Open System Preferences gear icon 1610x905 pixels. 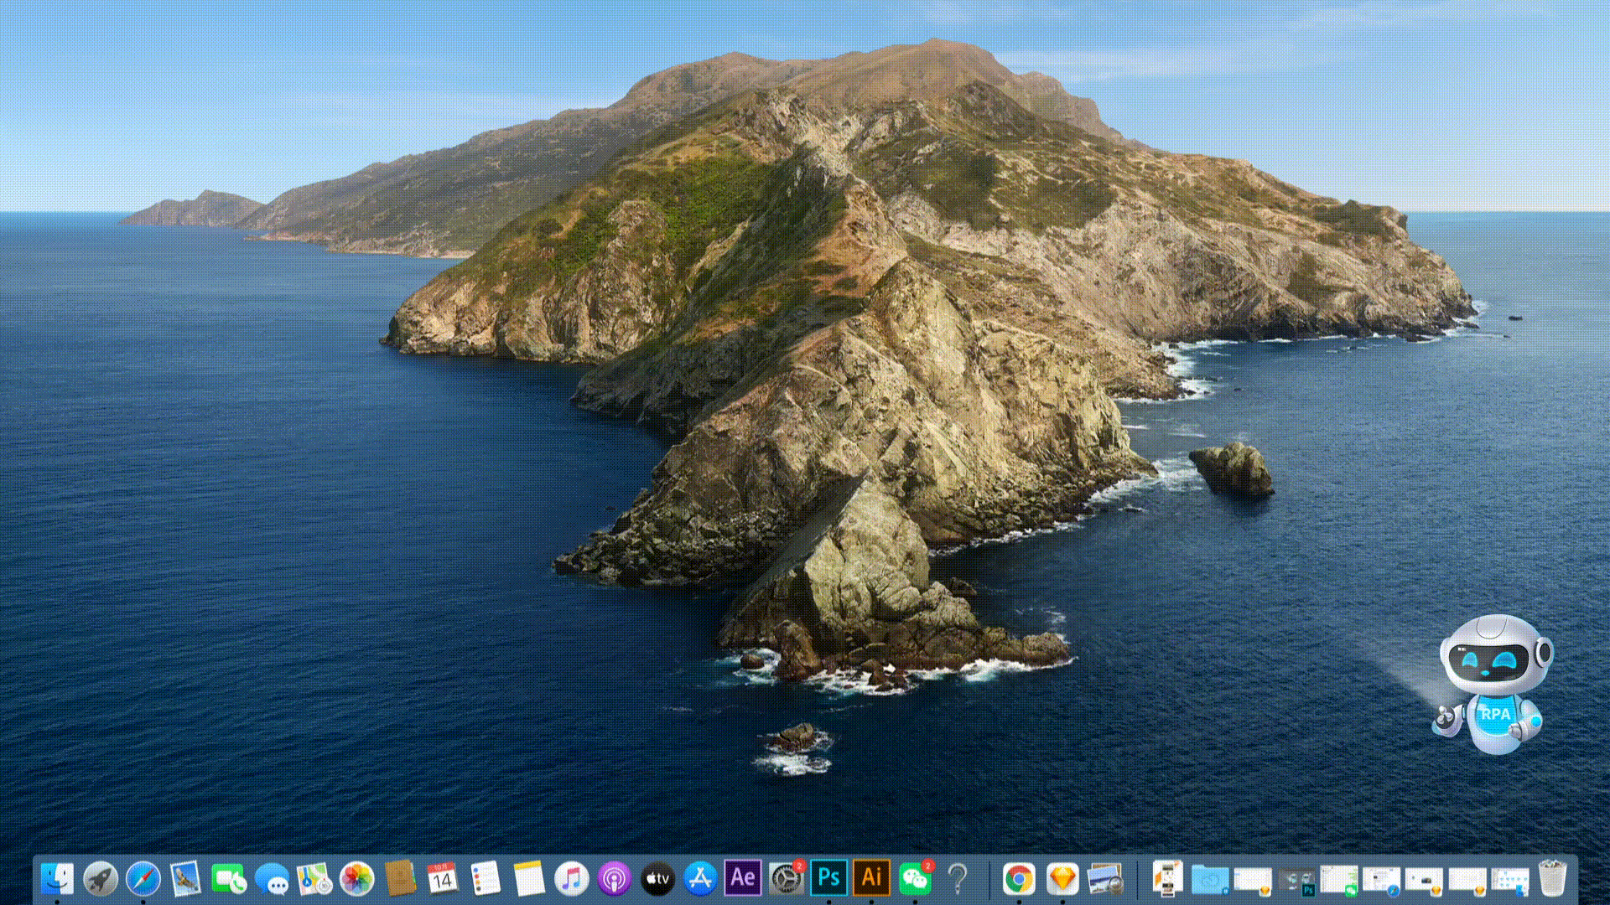point(787,878)
